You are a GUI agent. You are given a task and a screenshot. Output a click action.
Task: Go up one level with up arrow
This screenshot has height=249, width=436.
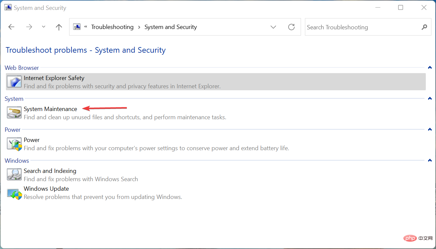click(59, 27)
